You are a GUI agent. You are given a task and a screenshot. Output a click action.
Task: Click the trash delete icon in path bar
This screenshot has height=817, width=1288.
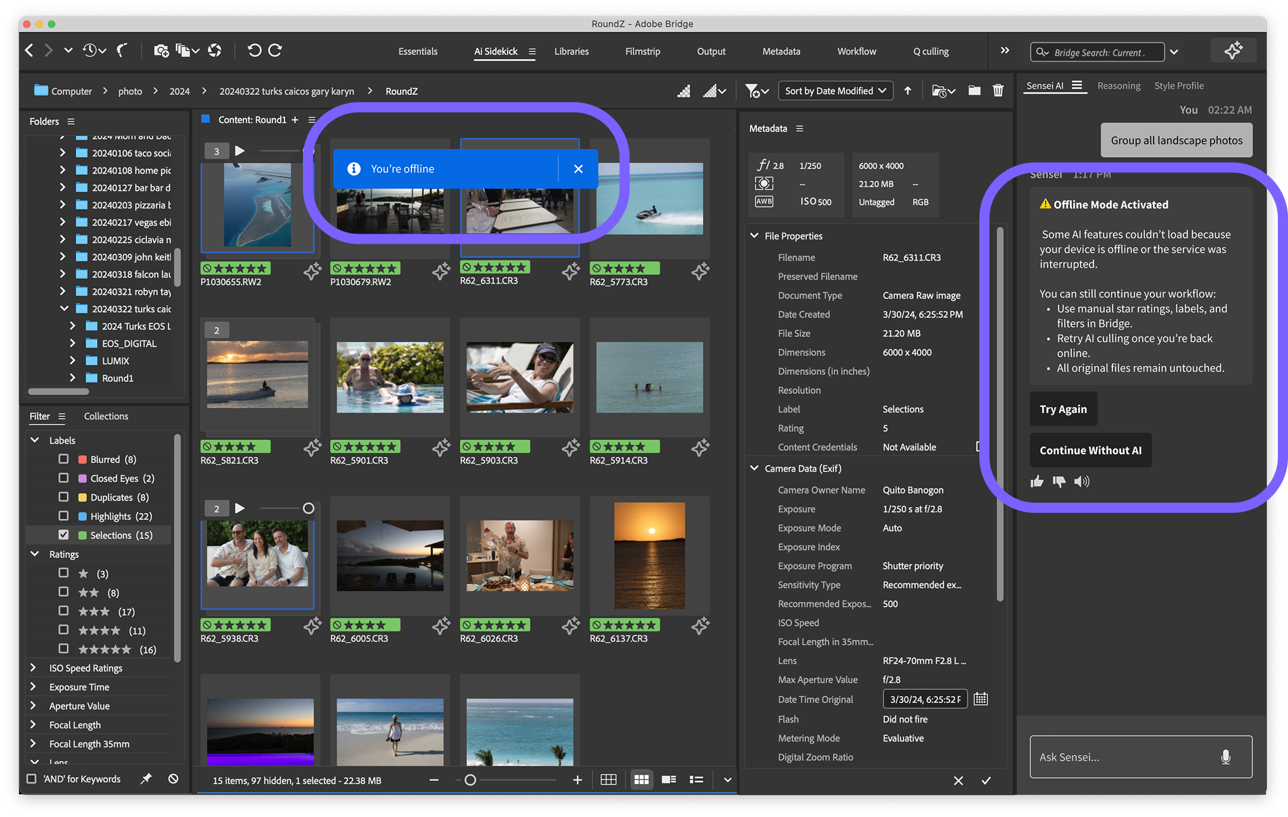coord(998,91)
